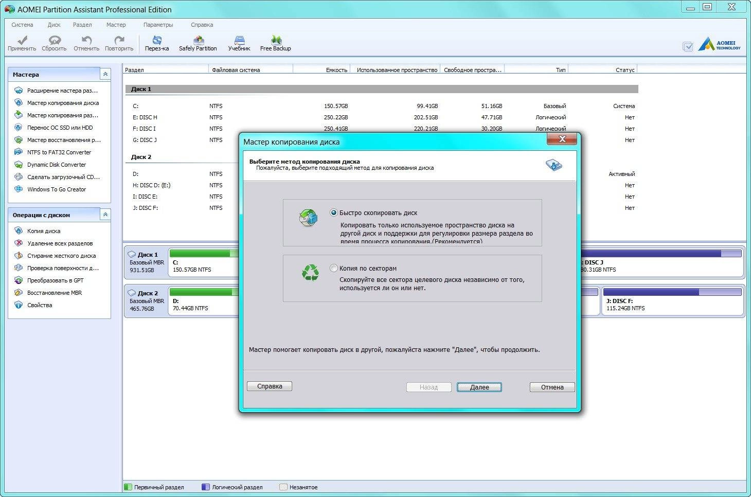Click the Файловая система column header
Viewport: 751px width, 497px height.
[x=251, y=69]
